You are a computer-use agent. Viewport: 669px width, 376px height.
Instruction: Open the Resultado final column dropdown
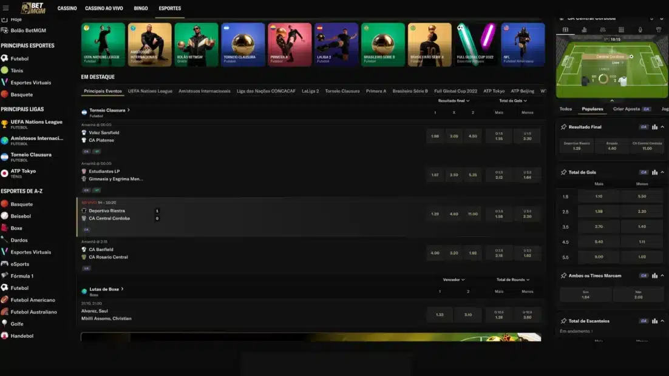453,101
